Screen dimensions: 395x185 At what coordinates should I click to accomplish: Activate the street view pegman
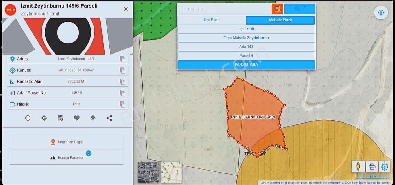358,166
